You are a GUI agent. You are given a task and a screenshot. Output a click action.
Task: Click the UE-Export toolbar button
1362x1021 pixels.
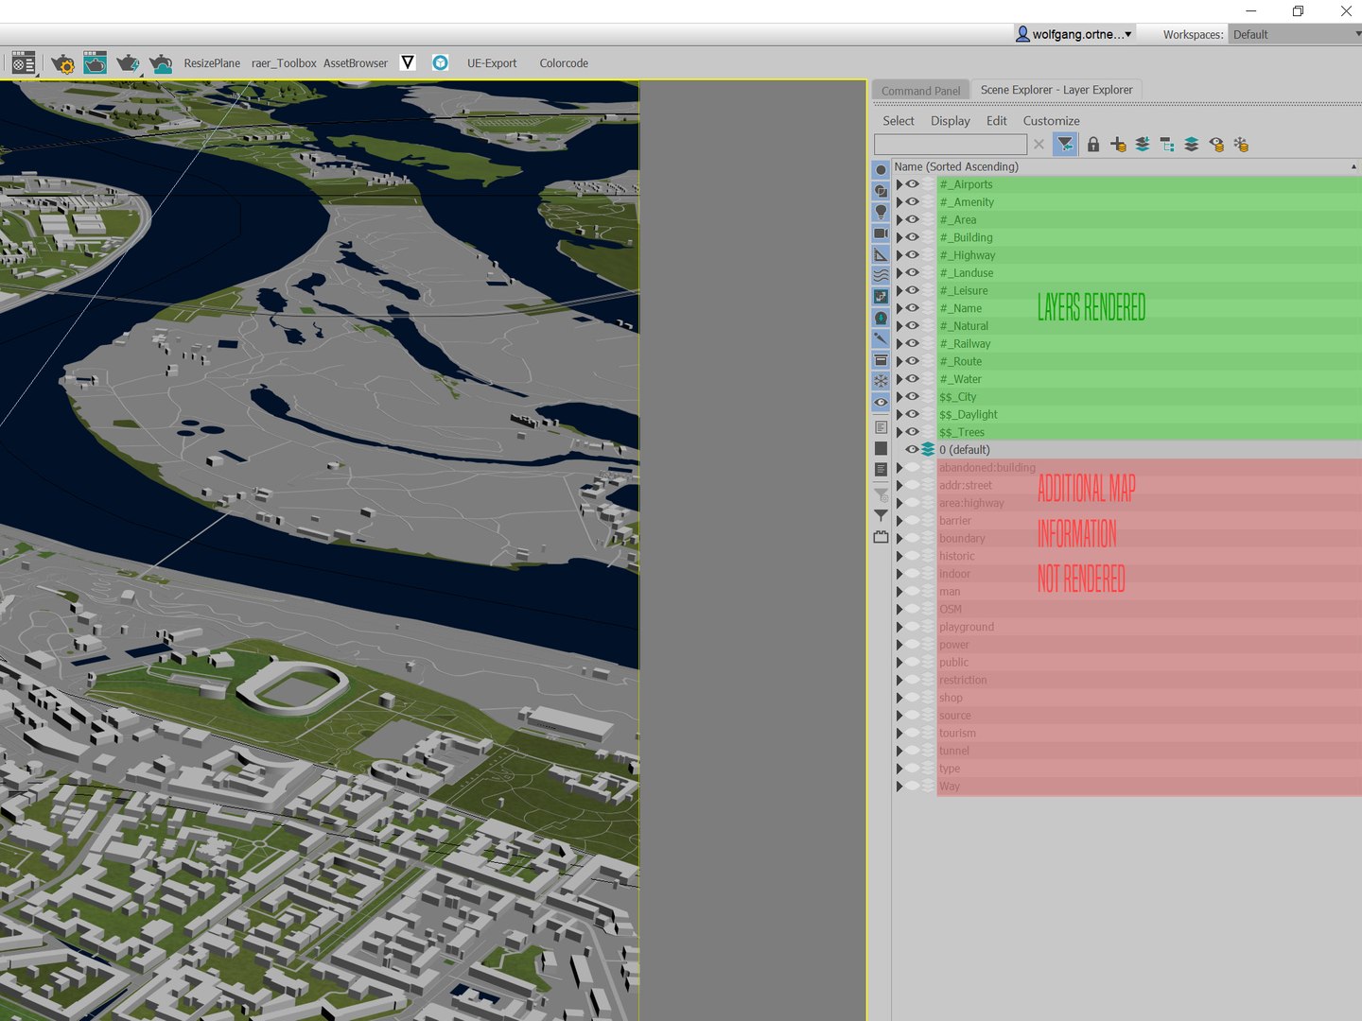(492, 63)
